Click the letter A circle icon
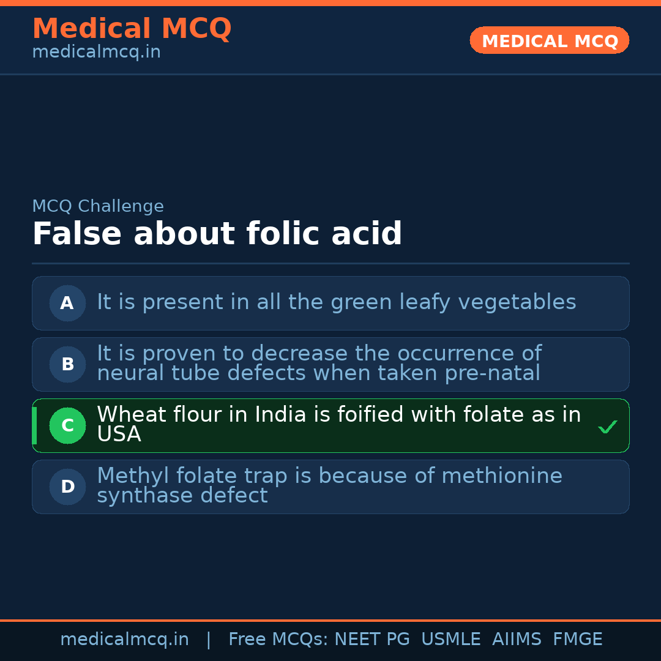 pyautogui.click(x=67, y=303)
